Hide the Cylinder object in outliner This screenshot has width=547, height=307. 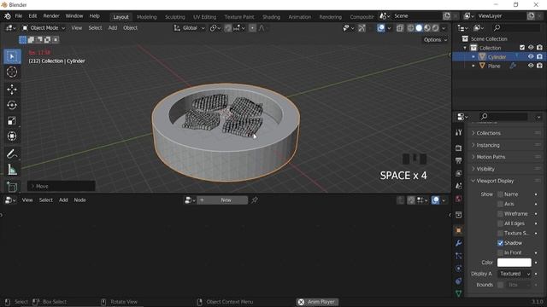point(531,56)
